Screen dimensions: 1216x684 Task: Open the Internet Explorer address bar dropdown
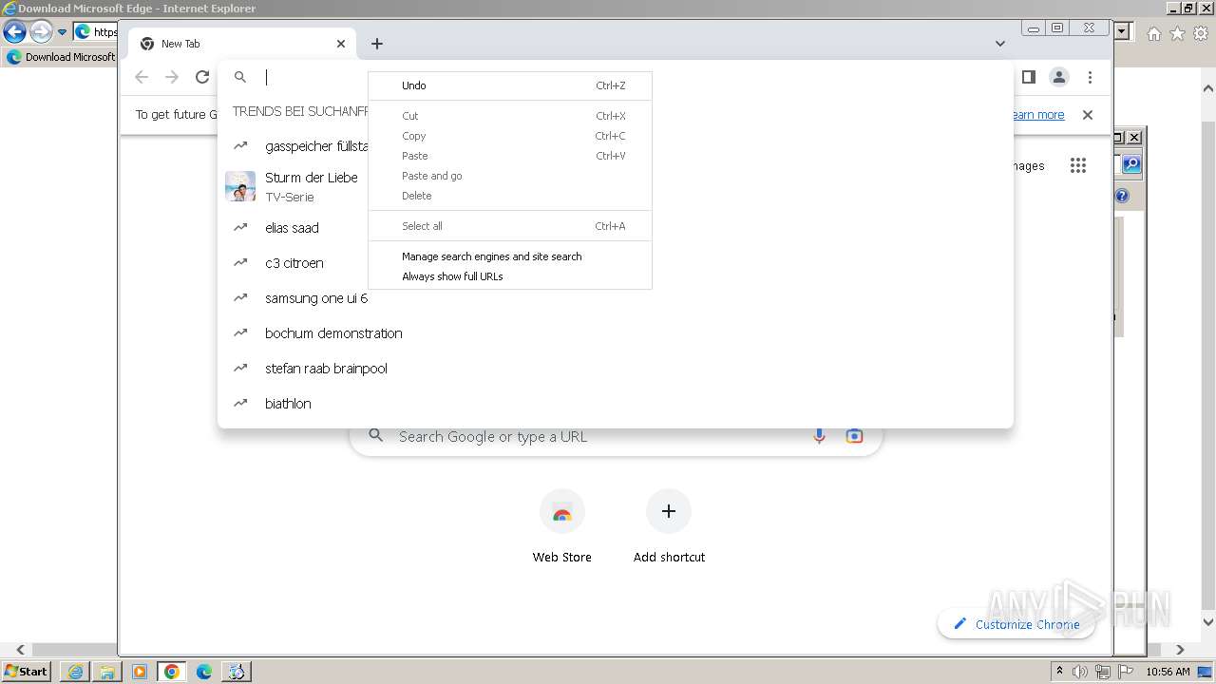1122,31
